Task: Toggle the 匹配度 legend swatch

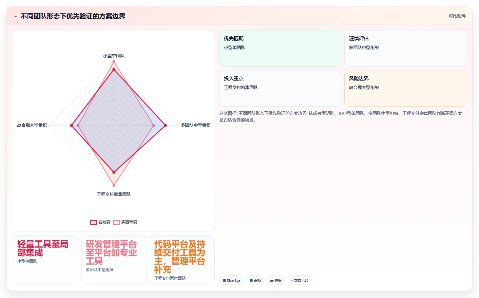Action: (x=93, y=222)
